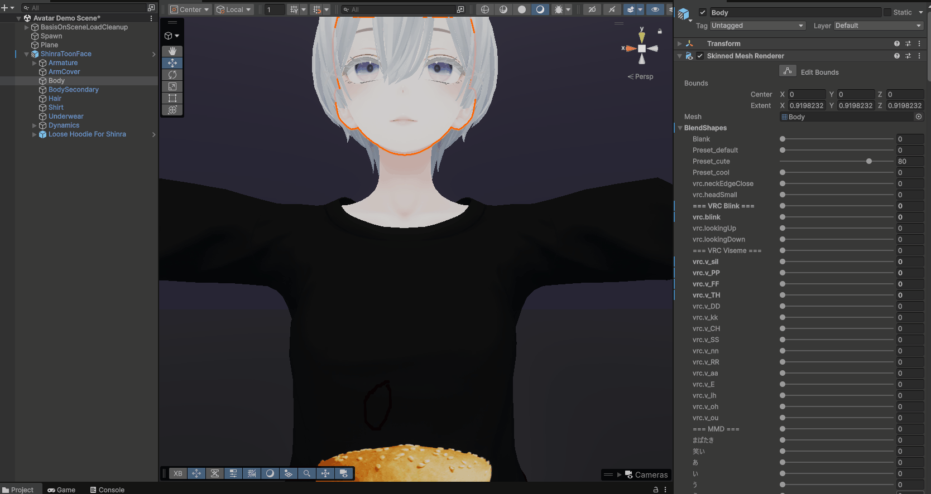This screenshot has height=494, width=931.
Task: Switch to the Project tab
Action: 18,490
